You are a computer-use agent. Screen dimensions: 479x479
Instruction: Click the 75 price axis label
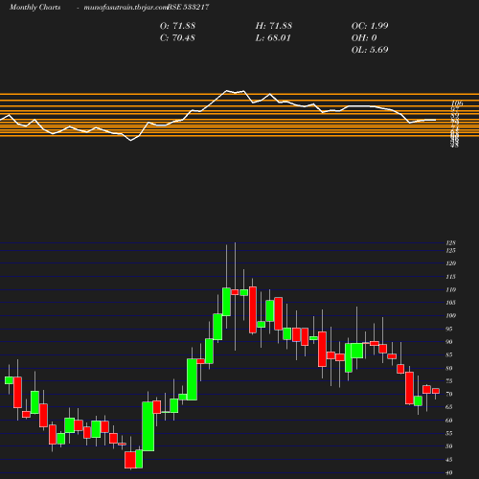click(449, 381)
